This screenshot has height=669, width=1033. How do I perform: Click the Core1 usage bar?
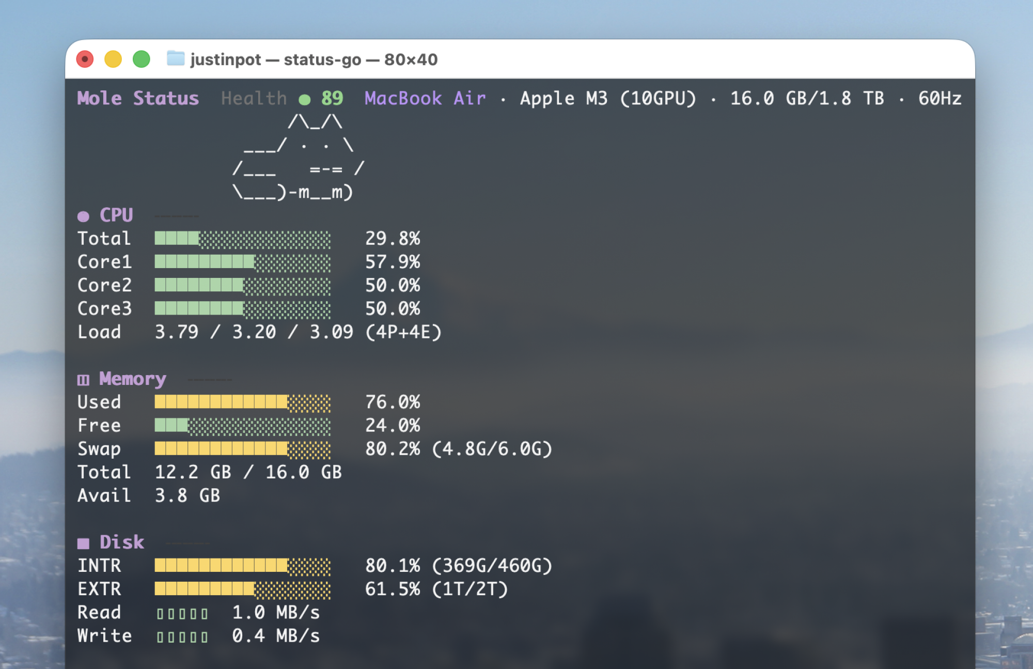click(243, 262)
